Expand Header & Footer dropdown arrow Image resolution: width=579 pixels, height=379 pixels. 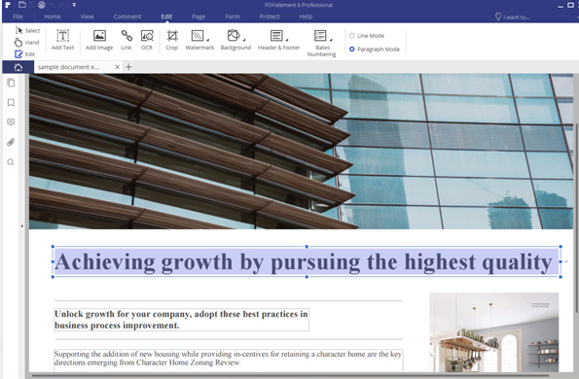[x=287, y=39]
